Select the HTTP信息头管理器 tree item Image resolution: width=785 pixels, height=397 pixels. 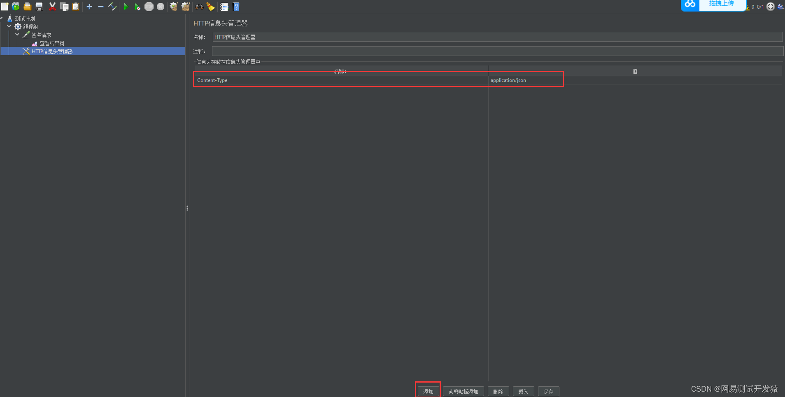52,51
